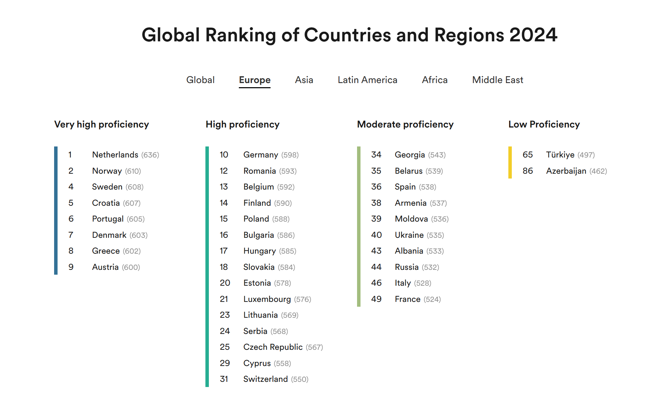660x407 pixels.
Task: Select Poland (588) entry
Action: click(x=266, y=219)
